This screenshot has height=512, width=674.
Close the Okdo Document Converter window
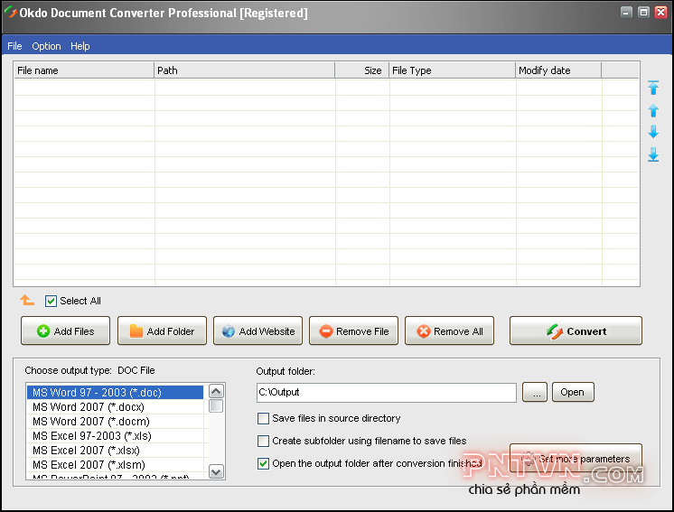660,12
